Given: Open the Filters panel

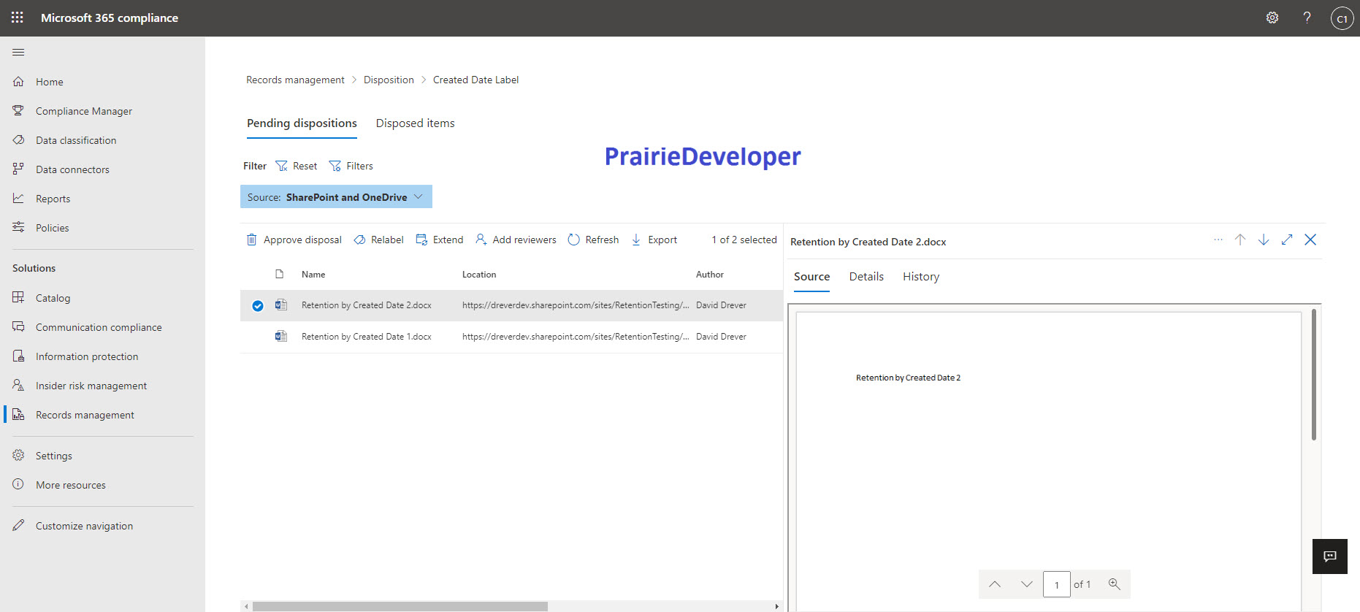Looking at the screenshot, I should 351,166.
